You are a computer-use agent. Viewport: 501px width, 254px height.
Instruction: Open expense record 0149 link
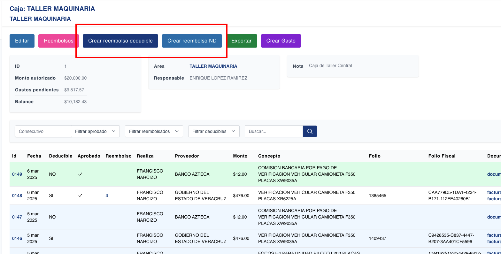pos(17,174)
